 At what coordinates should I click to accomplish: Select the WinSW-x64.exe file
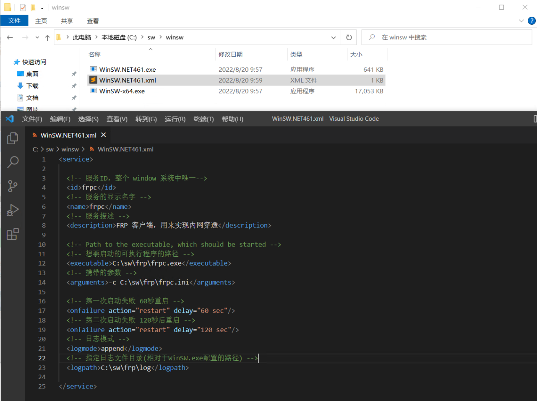pyautogui.click(x=122, y=91)
